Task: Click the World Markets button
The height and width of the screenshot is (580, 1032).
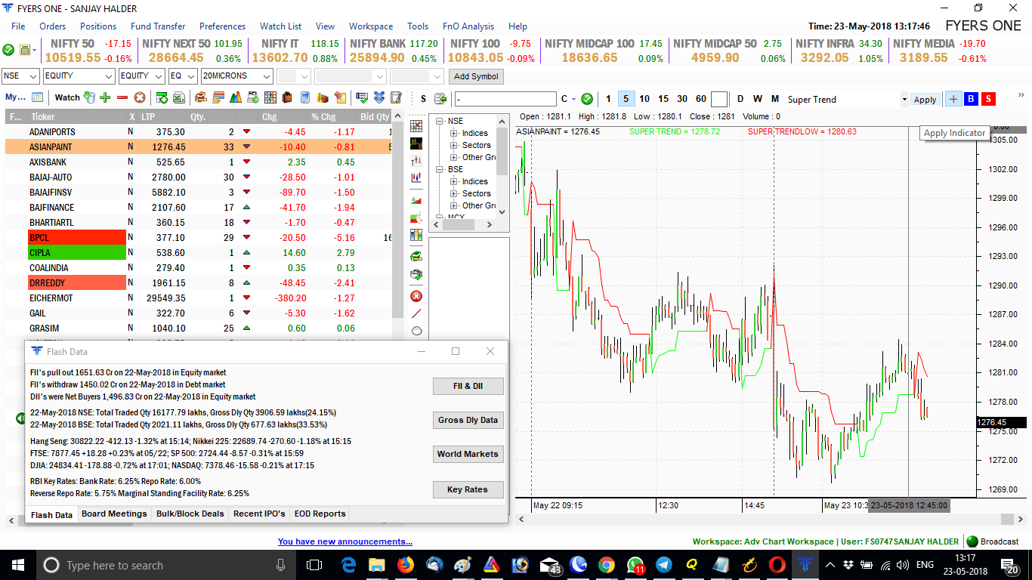Action: click(468, 454)
